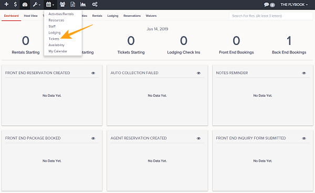This screenshot has width=315, height=193.
Task: Click FRONT END INQUIRY FORM SUBMITTED heading
Action: tap(251, 138)
